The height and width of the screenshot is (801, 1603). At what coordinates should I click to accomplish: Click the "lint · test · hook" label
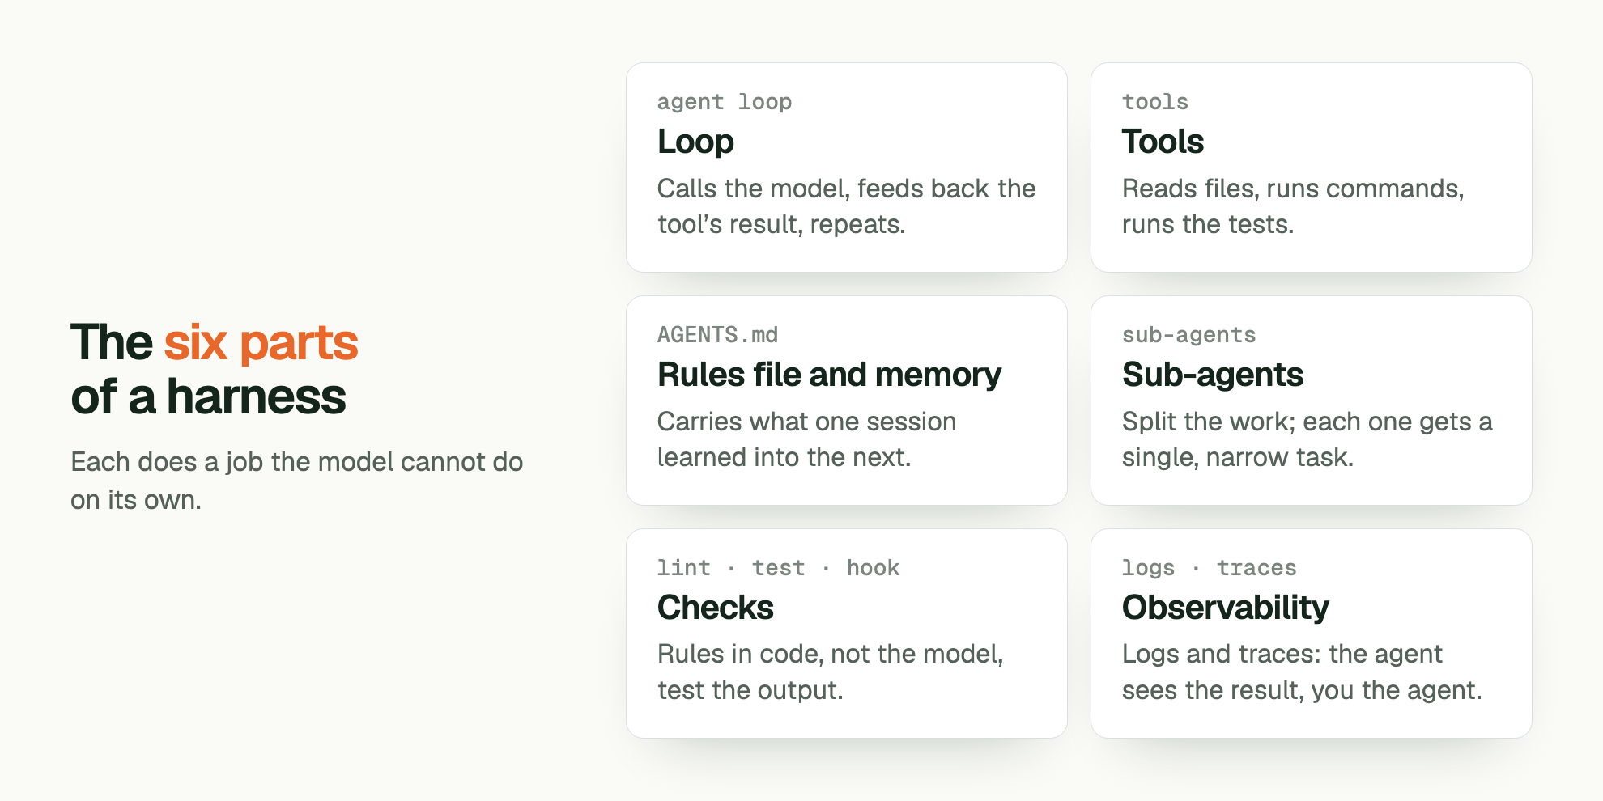778,568
